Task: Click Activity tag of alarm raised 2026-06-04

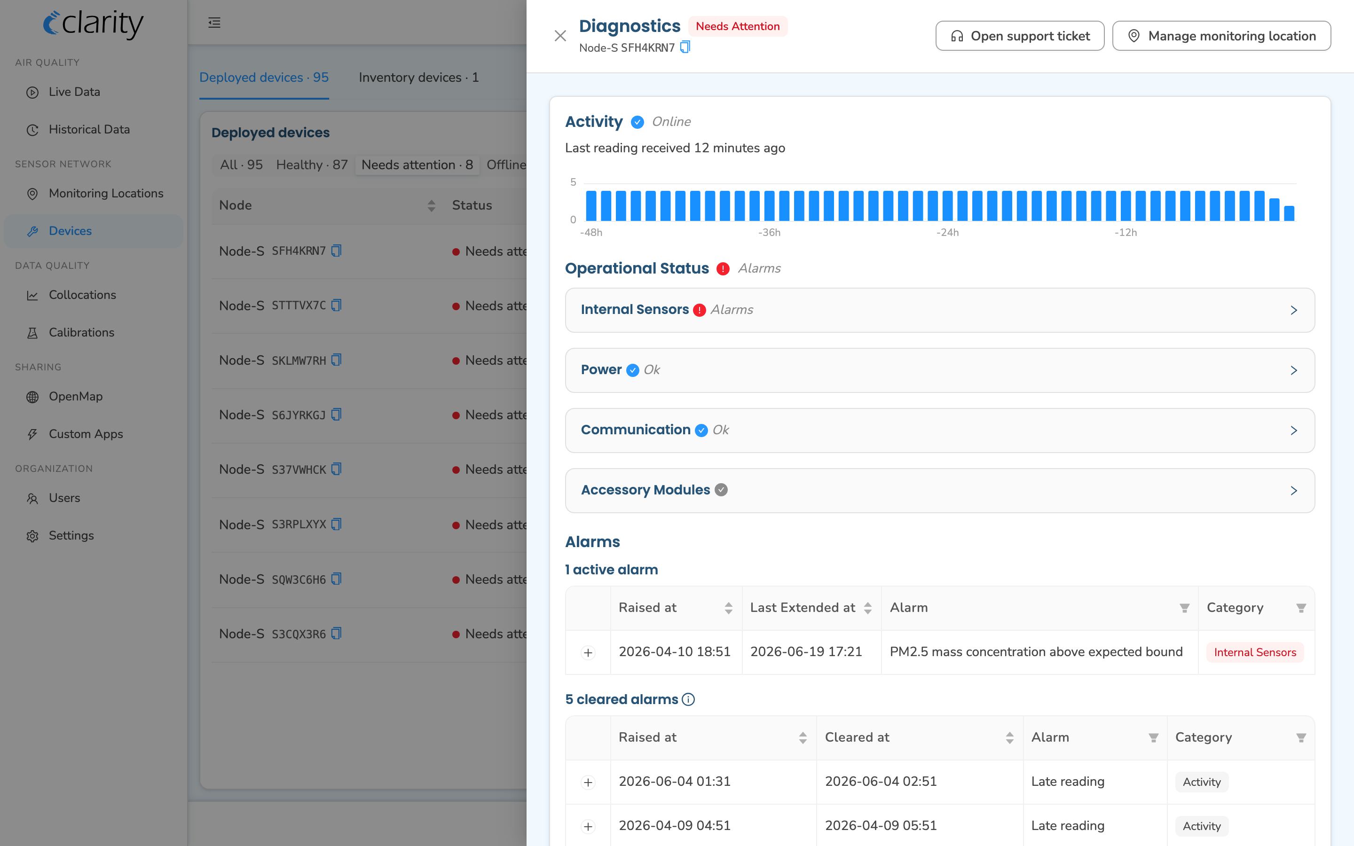Action: pos(1201,782)
